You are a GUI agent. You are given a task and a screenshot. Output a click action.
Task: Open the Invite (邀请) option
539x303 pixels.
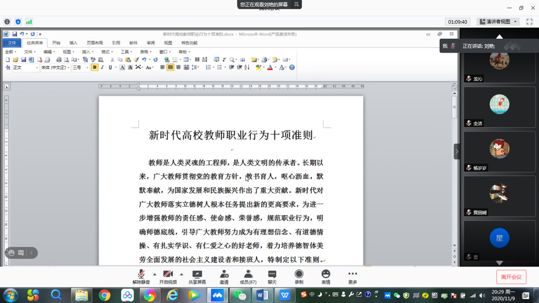pos(224,275)
